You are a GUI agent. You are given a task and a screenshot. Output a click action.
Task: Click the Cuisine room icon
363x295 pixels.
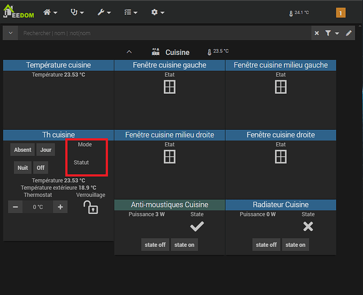(156, 52)
